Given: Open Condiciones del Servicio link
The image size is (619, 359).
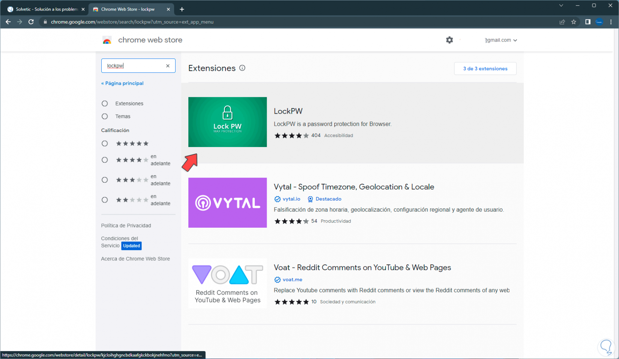Looking at the screenshot, I should [119, 242].
